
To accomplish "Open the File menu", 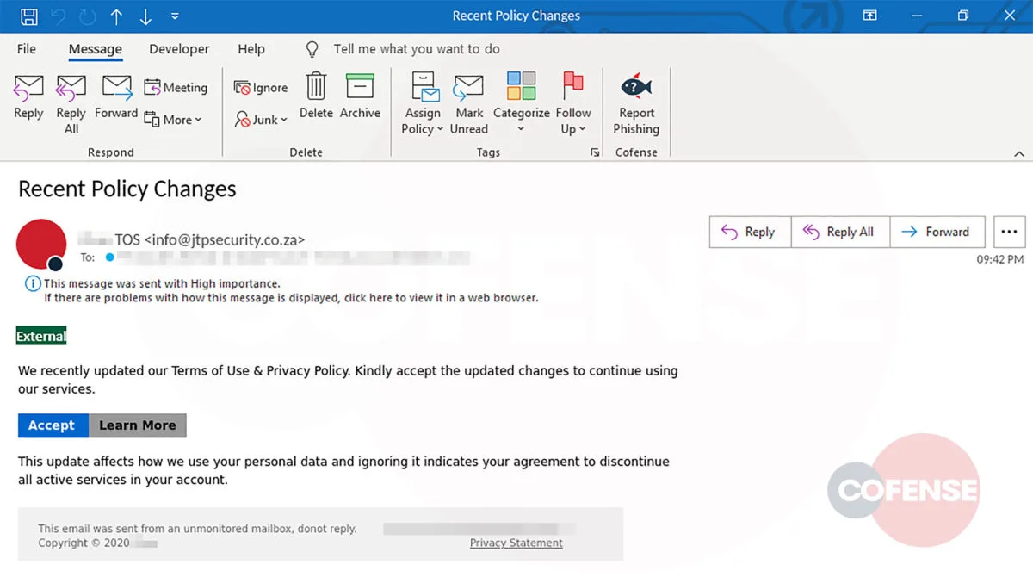I will coord(26,49).
